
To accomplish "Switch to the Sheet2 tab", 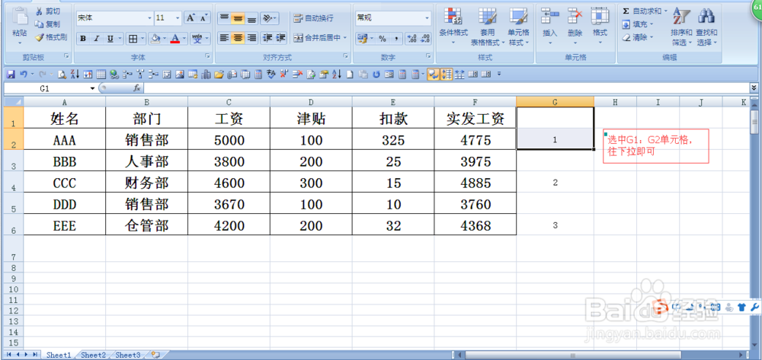I will (93, 355).
